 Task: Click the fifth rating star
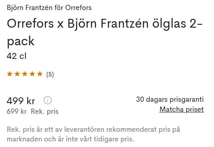click(x=40, y=74)
